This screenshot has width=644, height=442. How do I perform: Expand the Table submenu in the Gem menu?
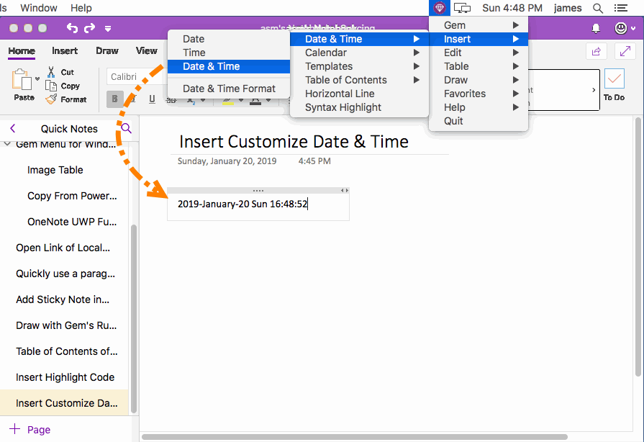coord(479,66)
